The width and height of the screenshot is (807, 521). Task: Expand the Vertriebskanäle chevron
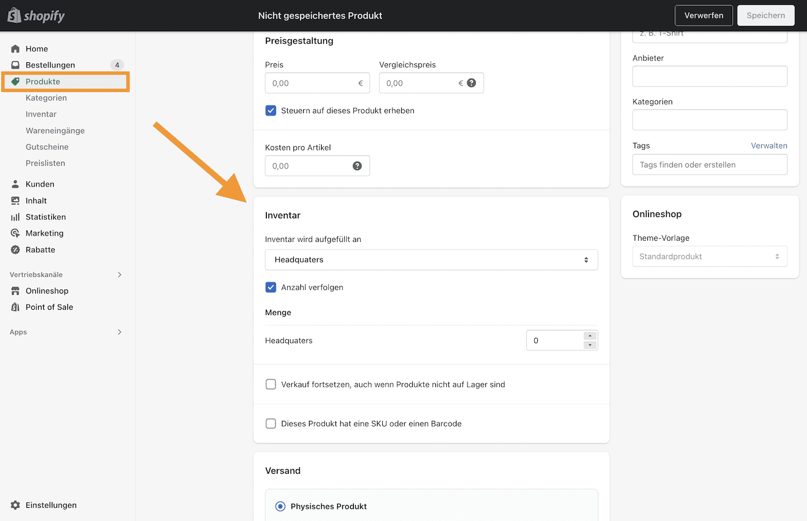point(120,275)
